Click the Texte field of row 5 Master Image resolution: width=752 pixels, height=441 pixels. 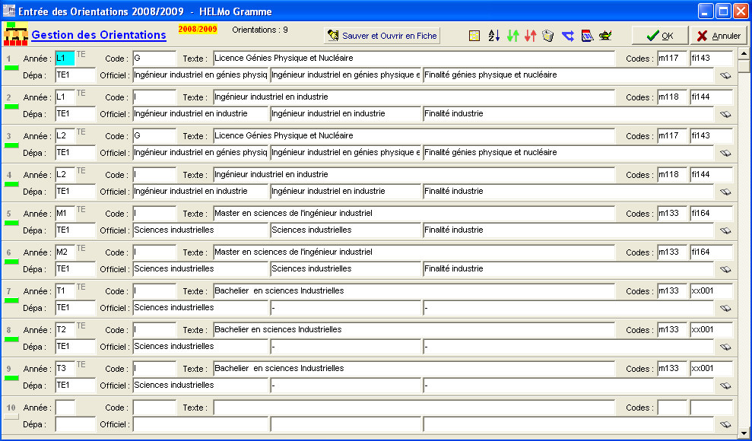point(414,214)
